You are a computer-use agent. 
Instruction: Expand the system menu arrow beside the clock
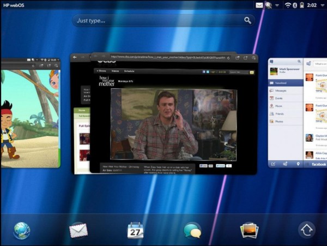[x=322, y=5]
